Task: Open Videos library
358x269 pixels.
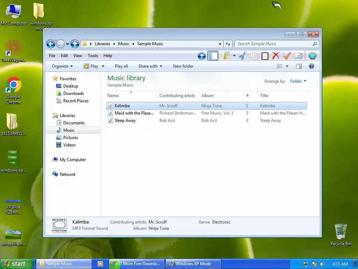Action: [x=66, y=145]
